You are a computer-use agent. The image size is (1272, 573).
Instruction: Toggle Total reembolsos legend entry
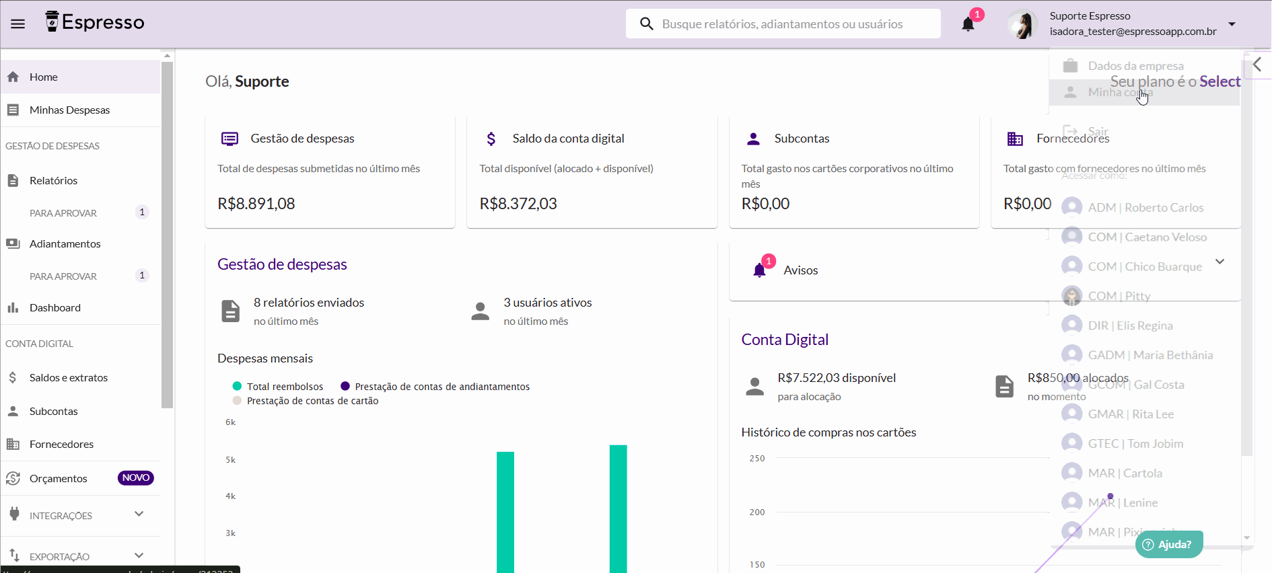pyautogui.click(x=278, y=386)
